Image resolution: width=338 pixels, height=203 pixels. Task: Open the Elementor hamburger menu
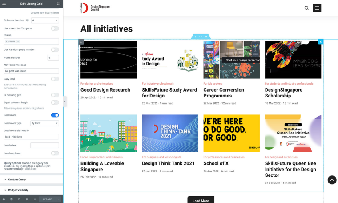coord(4,4)
